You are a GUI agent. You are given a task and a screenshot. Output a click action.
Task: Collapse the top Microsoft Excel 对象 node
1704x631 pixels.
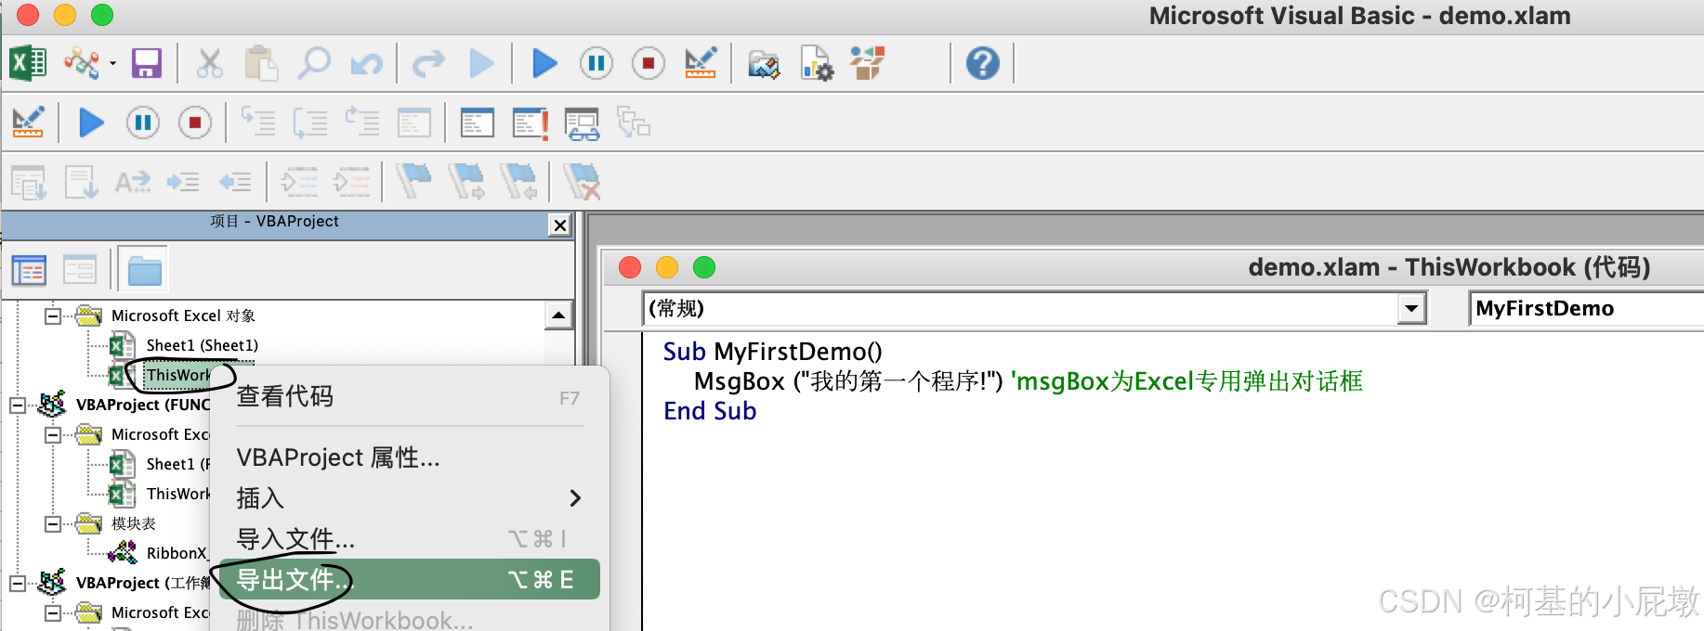53,315
